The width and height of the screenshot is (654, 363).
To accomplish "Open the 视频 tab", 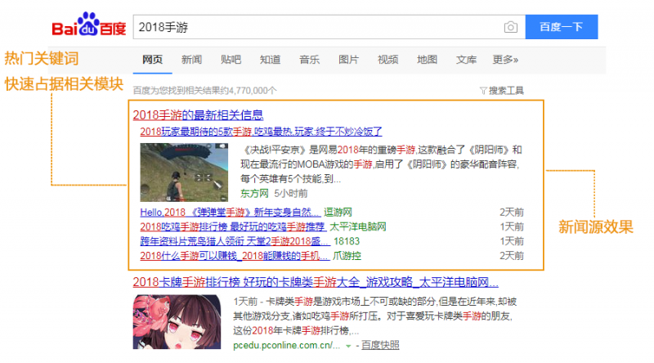I will coord(387,60).
